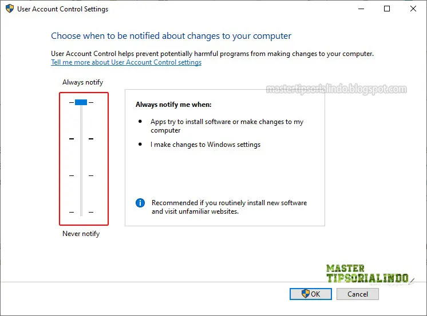
Task: Click the blue UAC slider thumb
Action: 81,102
